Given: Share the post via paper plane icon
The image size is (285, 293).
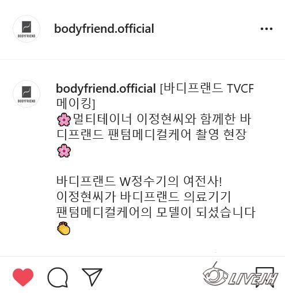Looking at the screenshot, I should (92, 277).
